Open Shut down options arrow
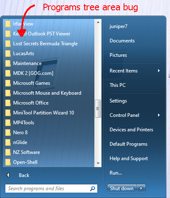The width and height of the screenshot is (170, 198). [141, 189]
